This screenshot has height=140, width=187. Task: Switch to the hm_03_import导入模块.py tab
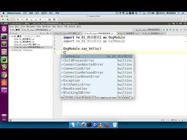(x=68, y=33)
